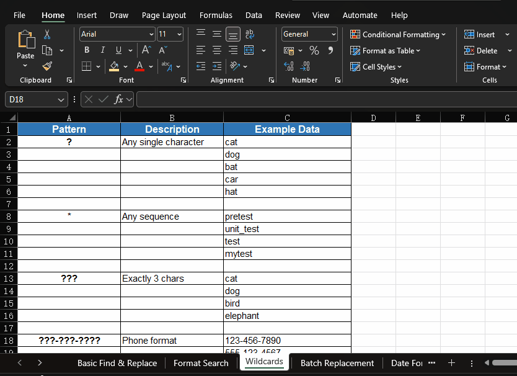The width and height of the screenshot is (517, 376).
Task: Open the Cell Styles dropdown
Action: pos(376,66)
